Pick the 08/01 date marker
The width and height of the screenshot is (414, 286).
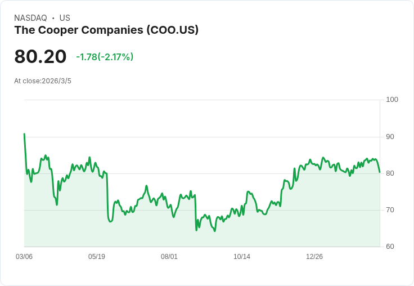pyautogui.click(x=169, y=257)
